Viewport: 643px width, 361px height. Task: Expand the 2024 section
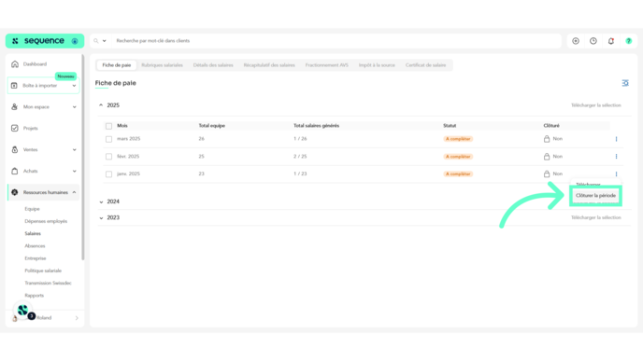coord(101,201)
